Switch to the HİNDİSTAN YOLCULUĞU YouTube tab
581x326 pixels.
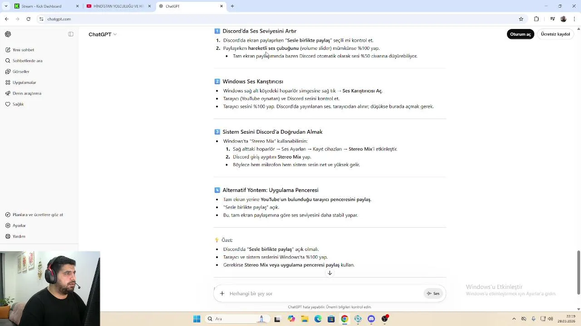(x=118, y=6)
